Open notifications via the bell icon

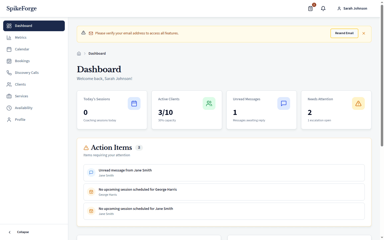point(323,8)
